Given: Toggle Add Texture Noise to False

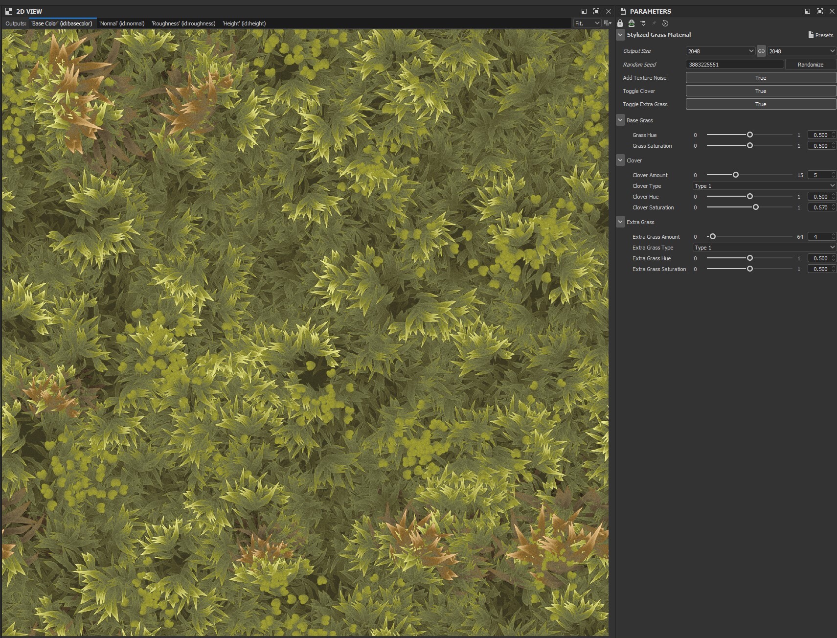Looking at the screenshot, I should pyautogui.click(x=760, y=77).
